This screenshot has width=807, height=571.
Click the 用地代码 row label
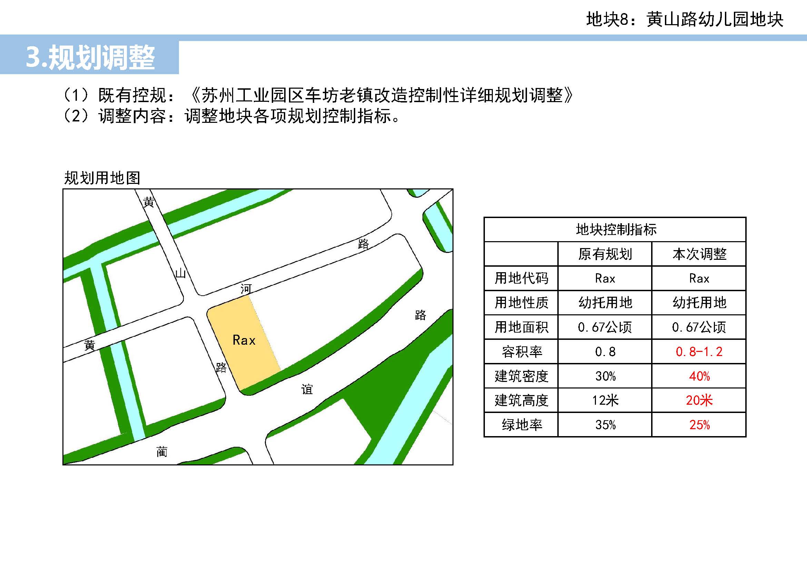tap(521, 278)
